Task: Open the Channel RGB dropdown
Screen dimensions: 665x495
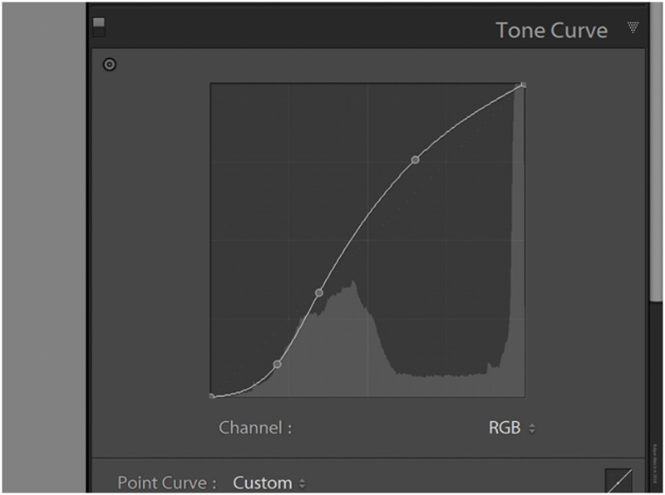Action: coord(510,429)
